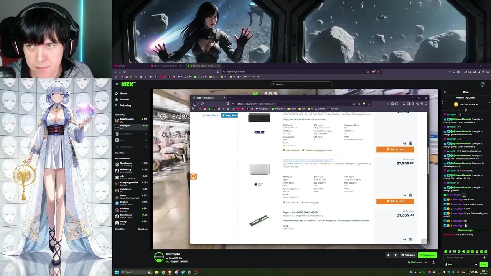Screen dimensions: 491x276
Task: Toggle follow heart for boomyitv
Action: point(395,255)
